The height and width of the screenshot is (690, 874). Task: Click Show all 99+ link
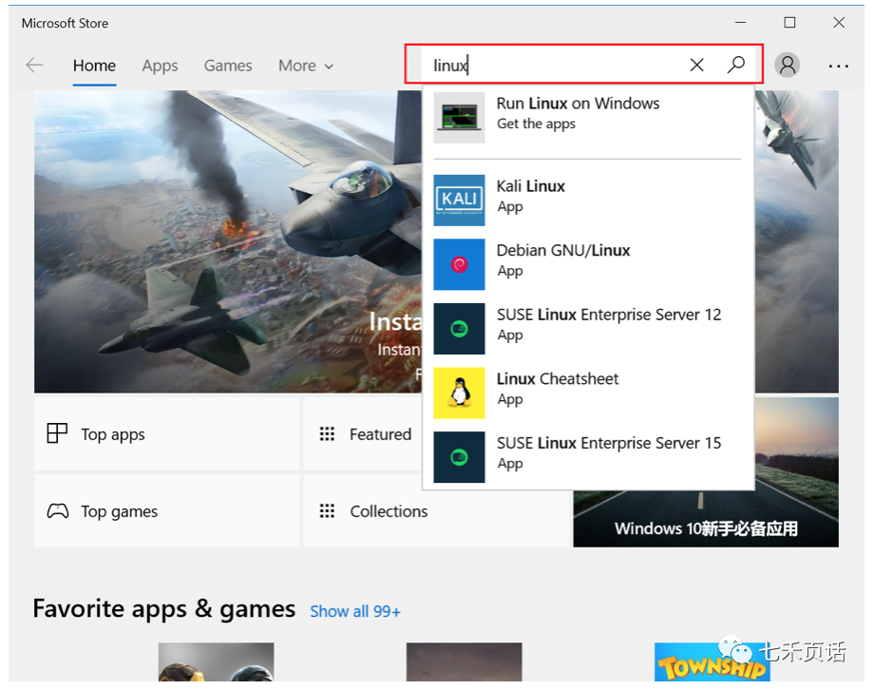[x=355, y=611]
